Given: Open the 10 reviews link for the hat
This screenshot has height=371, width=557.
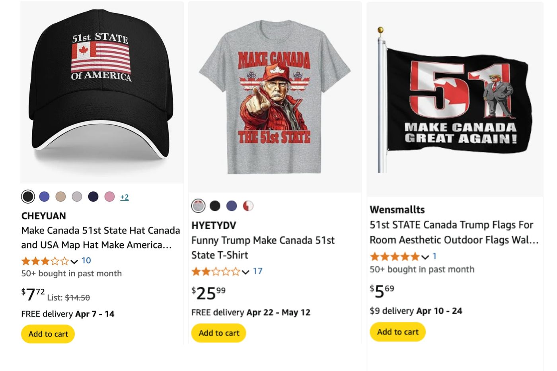Looking at the screenshot, I should click(87, 261).
